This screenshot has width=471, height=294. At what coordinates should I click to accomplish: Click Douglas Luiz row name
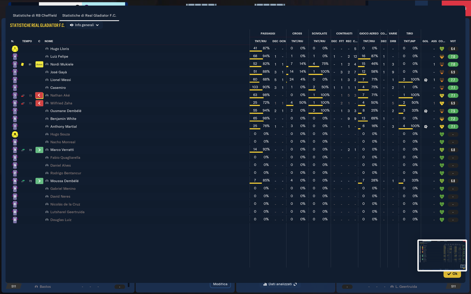[61, 220]
